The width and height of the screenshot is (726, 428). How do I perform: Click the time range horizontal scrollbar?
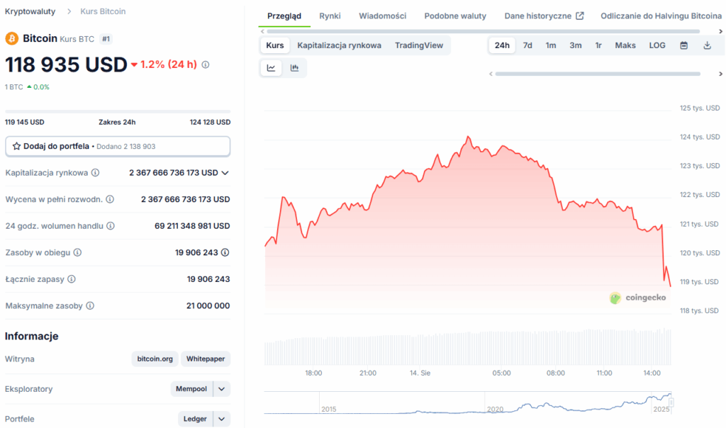[598, 74]
